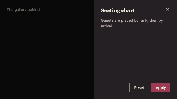The image size is (177, 99).
Task: Close the Seating chart panel
Action: [168, 9]
